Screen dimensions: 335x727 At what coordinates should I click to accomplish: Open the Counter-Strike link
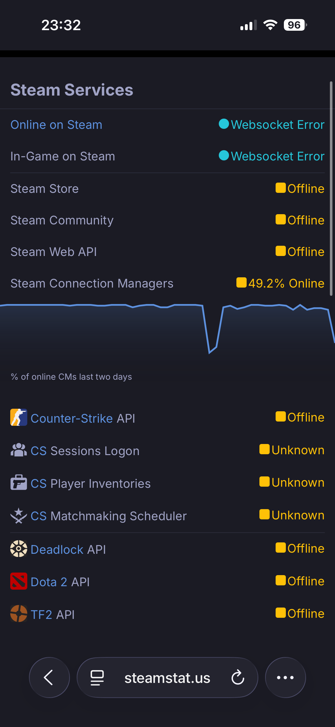(72, 418)
